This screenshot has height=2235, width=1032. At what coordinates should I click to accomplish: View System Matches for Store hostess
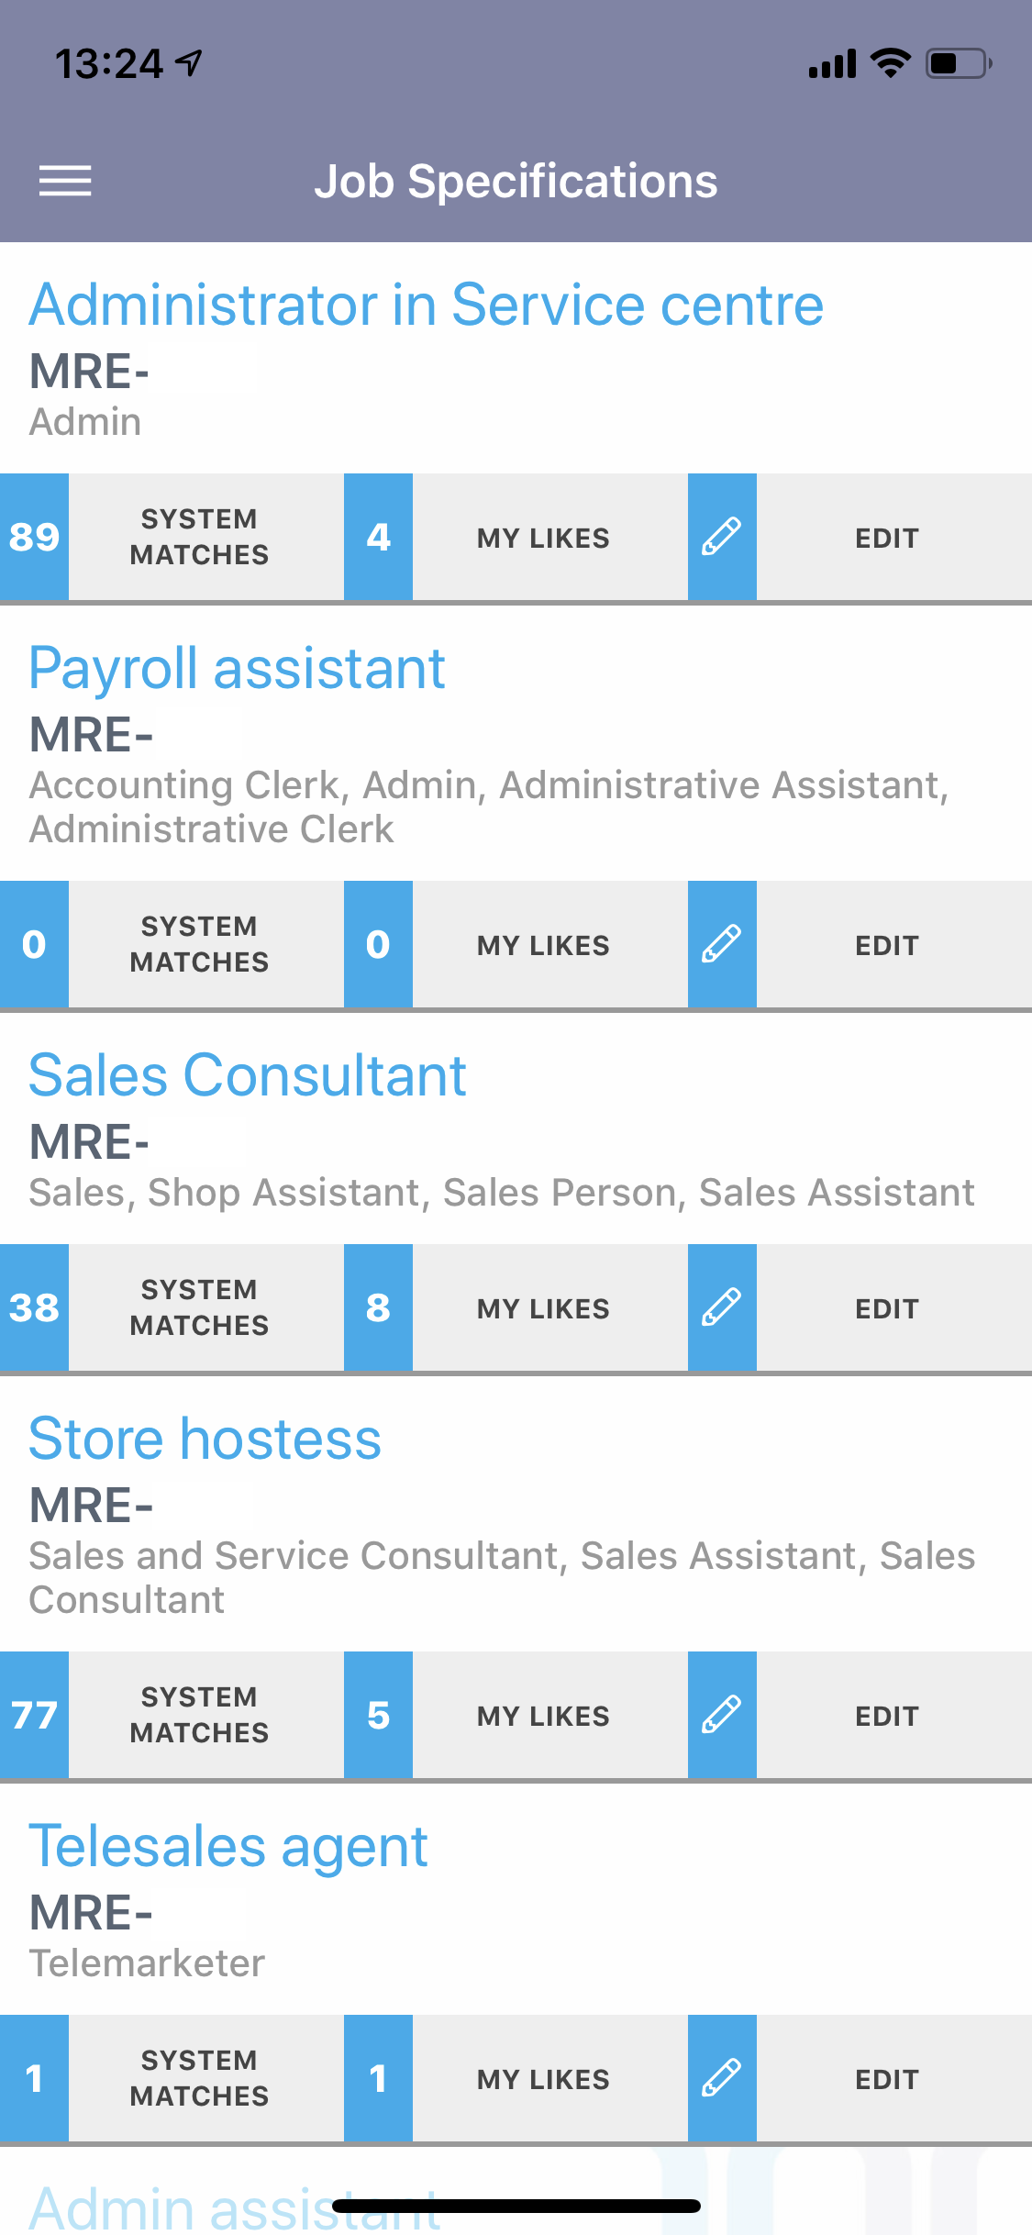coord(199,1715)
